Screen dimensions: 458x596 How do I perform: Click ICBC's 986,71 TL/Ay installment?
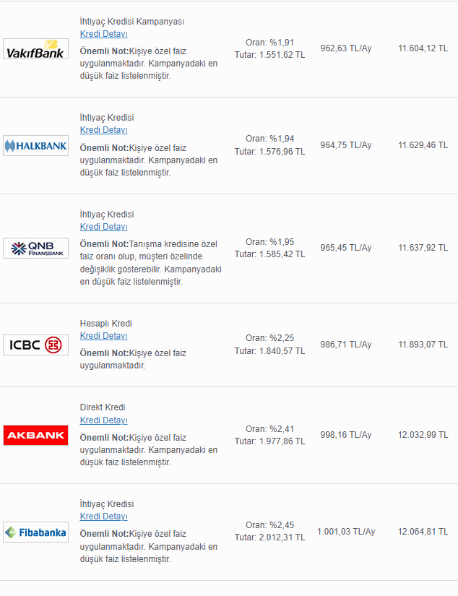(x=345, y=345)
